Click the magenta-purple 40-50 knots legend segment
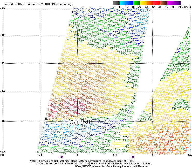 coord(174,3)
